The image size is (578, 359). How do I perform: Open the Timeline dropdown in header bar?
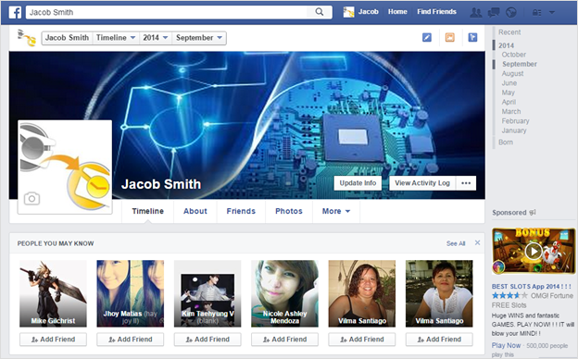(116, 38)
